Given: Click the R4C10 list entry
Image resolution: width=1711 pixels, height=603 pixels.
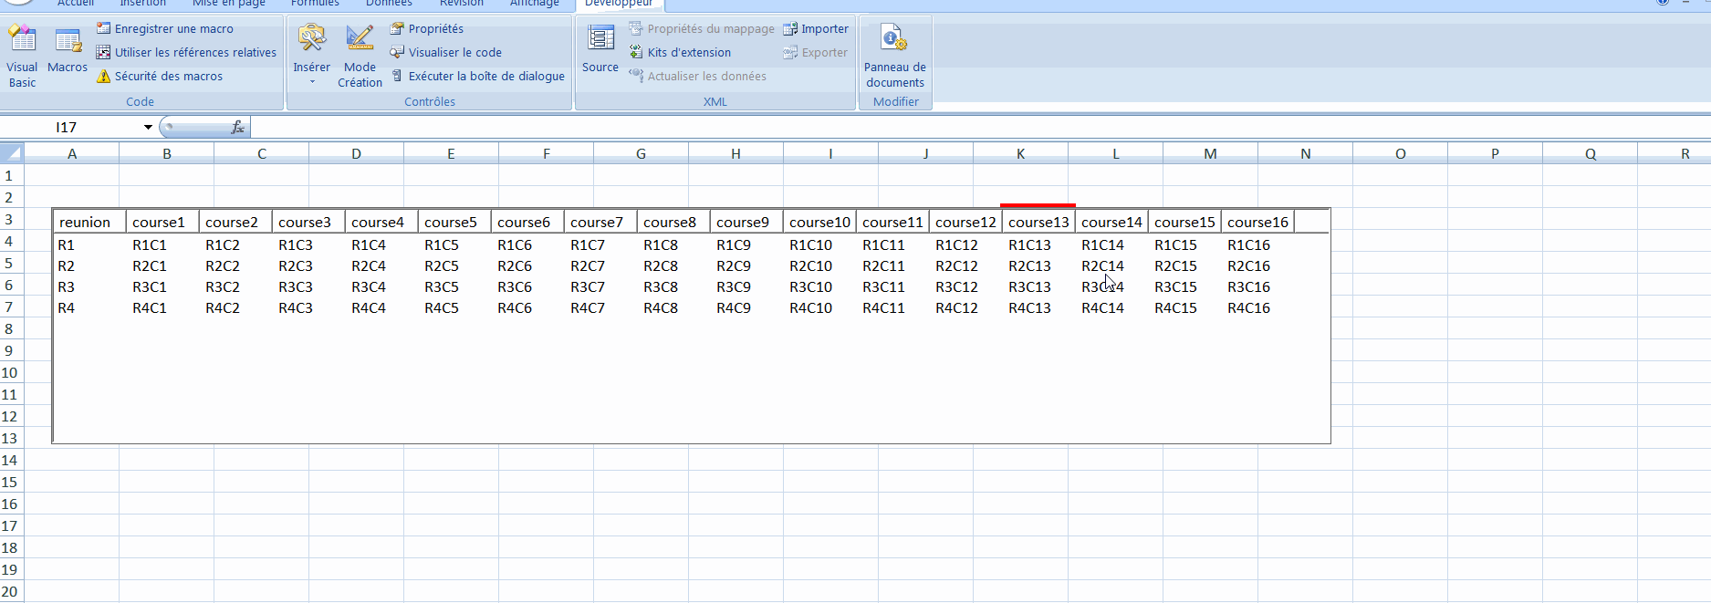Looking at the screenshot, I should click(x=810, y=307).
